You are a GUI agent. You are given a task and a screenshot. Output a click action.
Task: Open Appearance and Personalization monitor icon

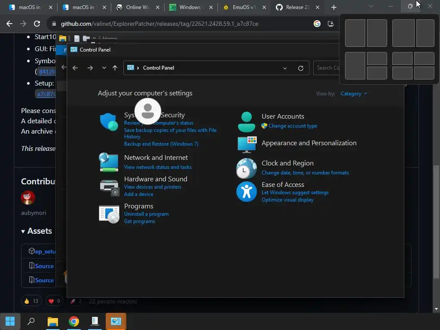click(x=247, y=144)
